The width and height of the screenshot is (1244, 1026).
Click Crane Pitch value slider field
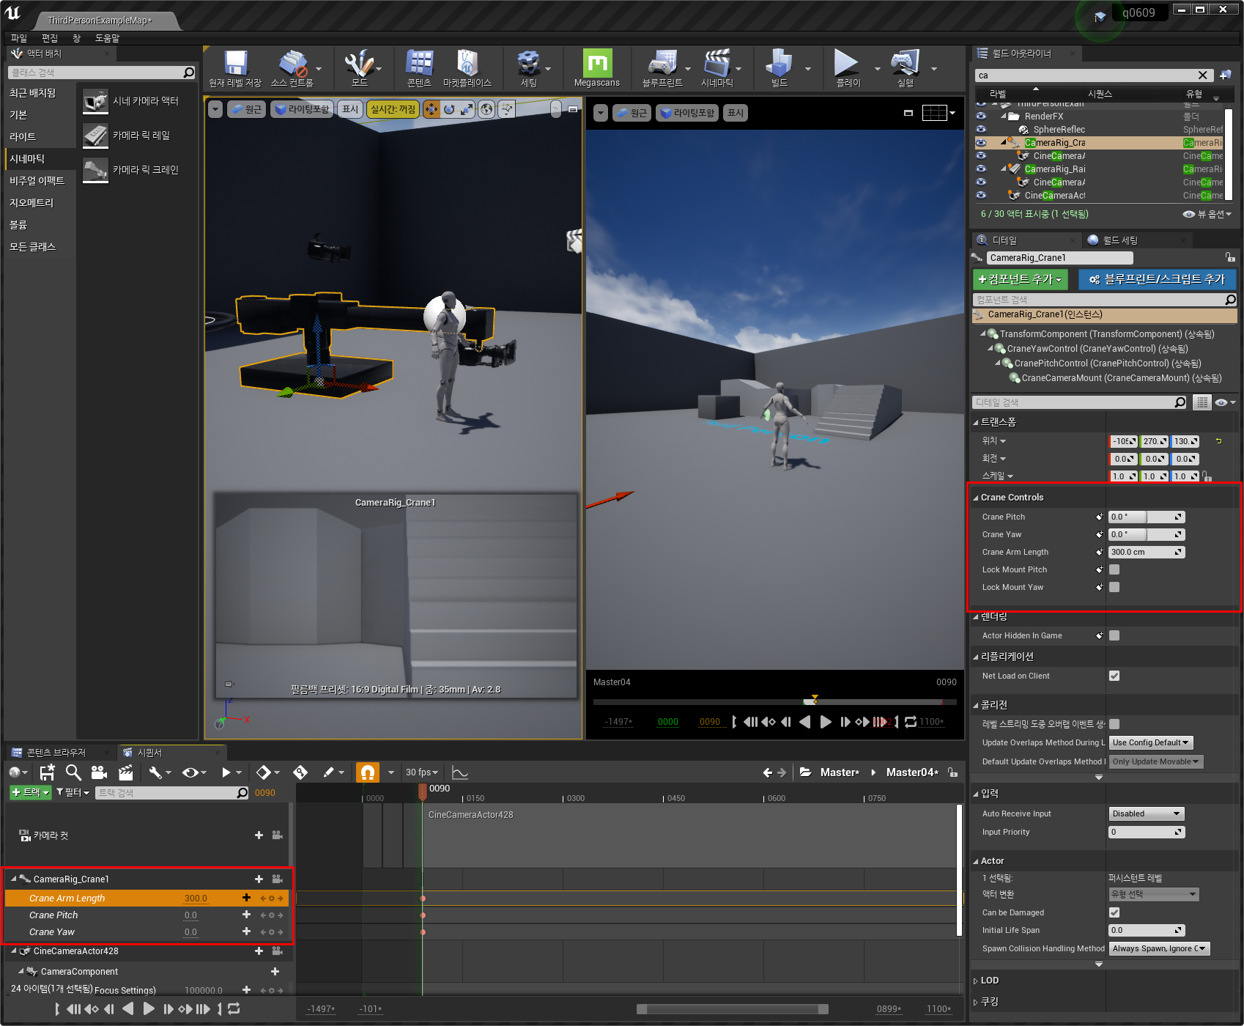point(1147,517)
